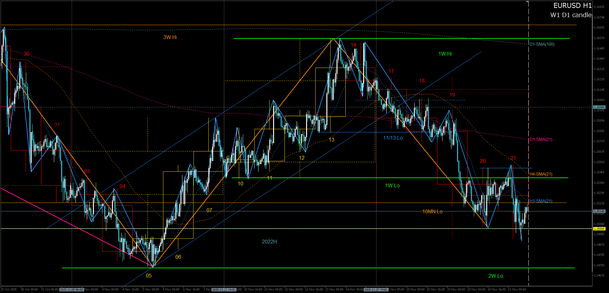Select the green 1W Lo label
Screen dimensions: 609x293
[392, 185]
